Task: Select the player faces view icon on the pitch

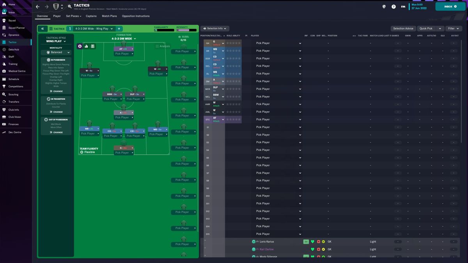Action: click(x=80, y=46)
